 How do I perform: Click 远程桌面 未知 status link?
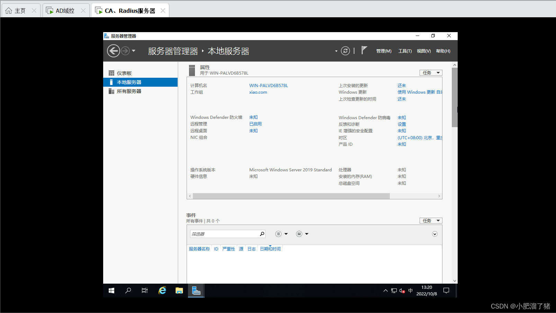[x=253, y=131]
